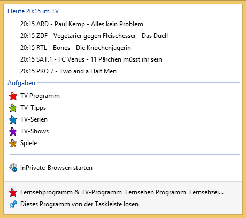246x218 pixels.
Task: Click the blue pin icon for unpinning
Action: [13, 204]
